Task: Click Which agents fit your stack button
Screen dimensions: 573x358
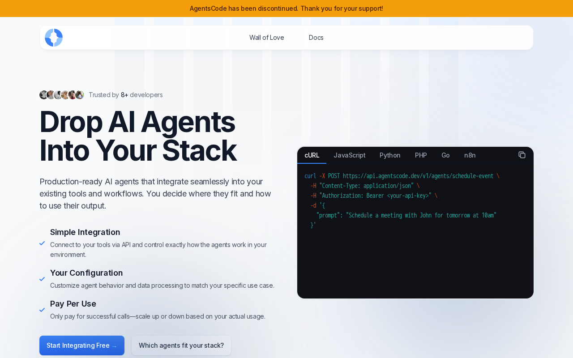Action: point(181,345)
